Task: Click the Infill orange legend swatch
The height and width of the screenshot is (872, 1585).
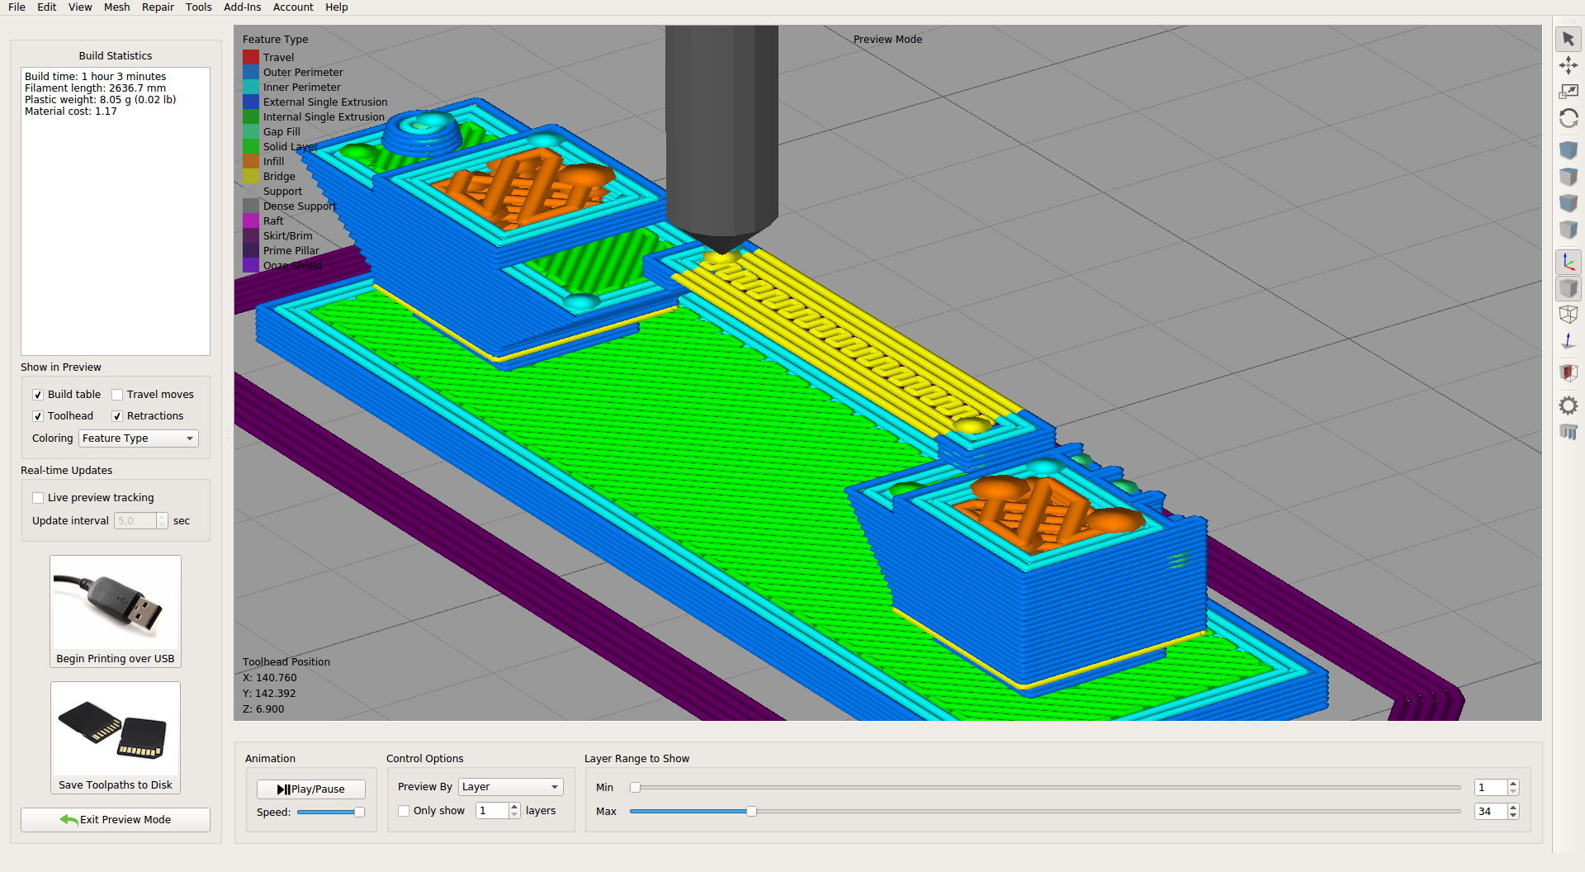Action: click(x=251, y=161)
